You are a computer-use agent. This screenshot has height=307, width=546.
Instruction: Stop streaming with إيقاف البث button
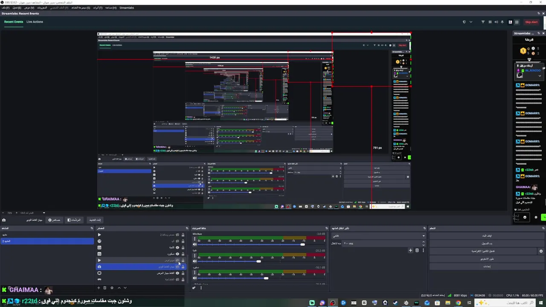click(x=487, y=236)
